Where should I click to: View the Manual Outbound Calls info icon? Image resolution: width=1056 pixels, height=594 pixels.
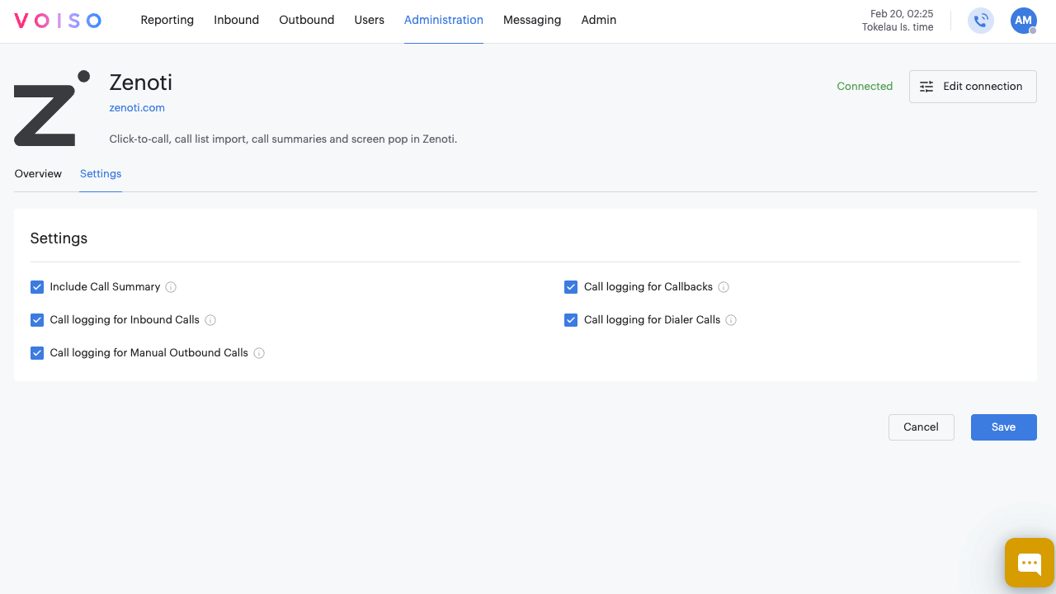click(259, 352)
